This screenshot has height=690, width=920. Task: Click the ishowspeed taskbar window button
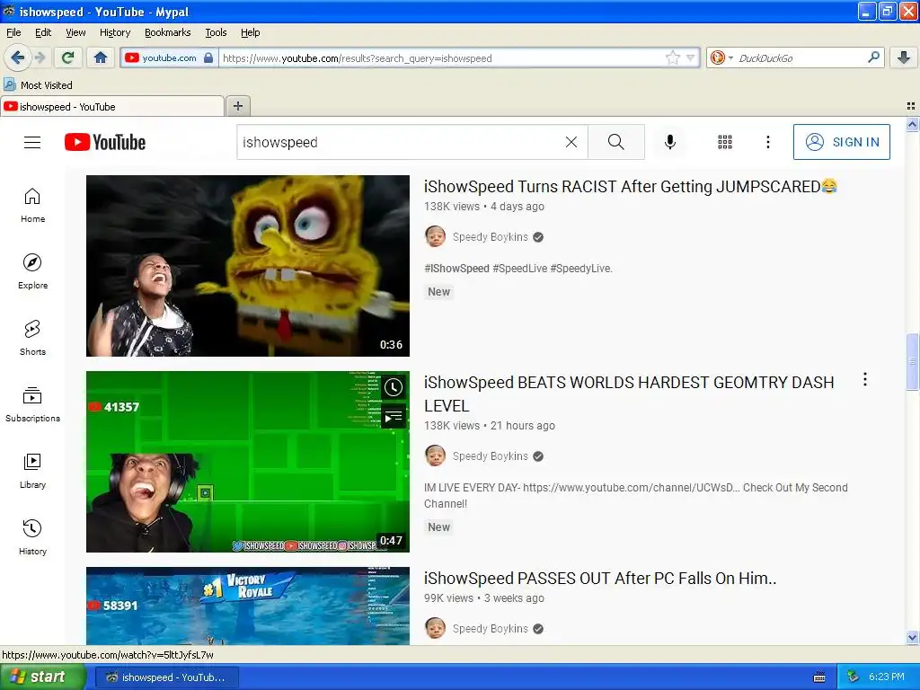tap(166, 677)
